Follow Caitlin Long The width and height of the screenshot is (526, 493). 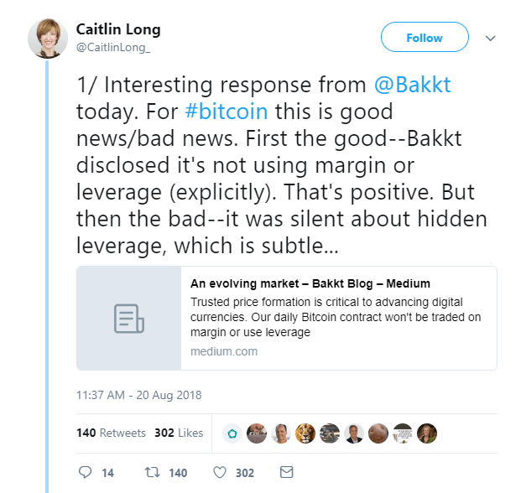[424, 38]
